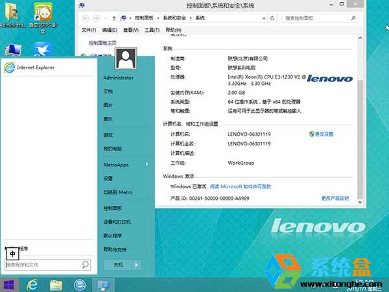Open the 文件(F) menu
Image resolution: width=389 pixels, height=292 pixels.
pos(89,30)
